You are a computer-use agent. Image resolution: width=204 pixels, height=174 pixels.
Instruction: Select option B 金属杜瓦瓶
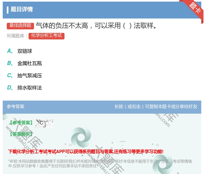point(30,63)
